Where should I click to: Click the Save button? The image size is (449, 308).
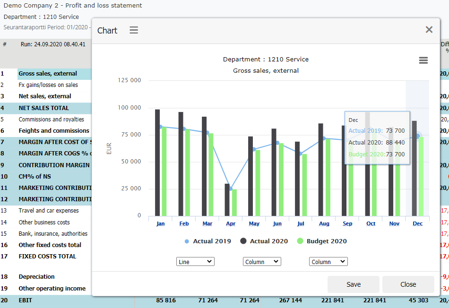(x=354, y=284)
